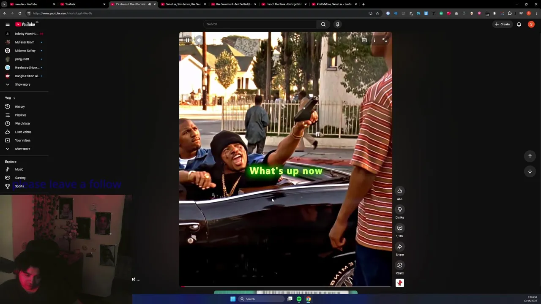The width and height of the screenshot is (541, 304).
Task: Search with voice microphone
Action: coord(338,24)
